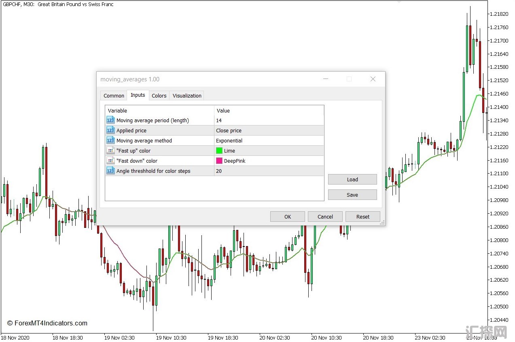
Task: Select the Angle threshhold for color steps label
Action: click(153, 171)
